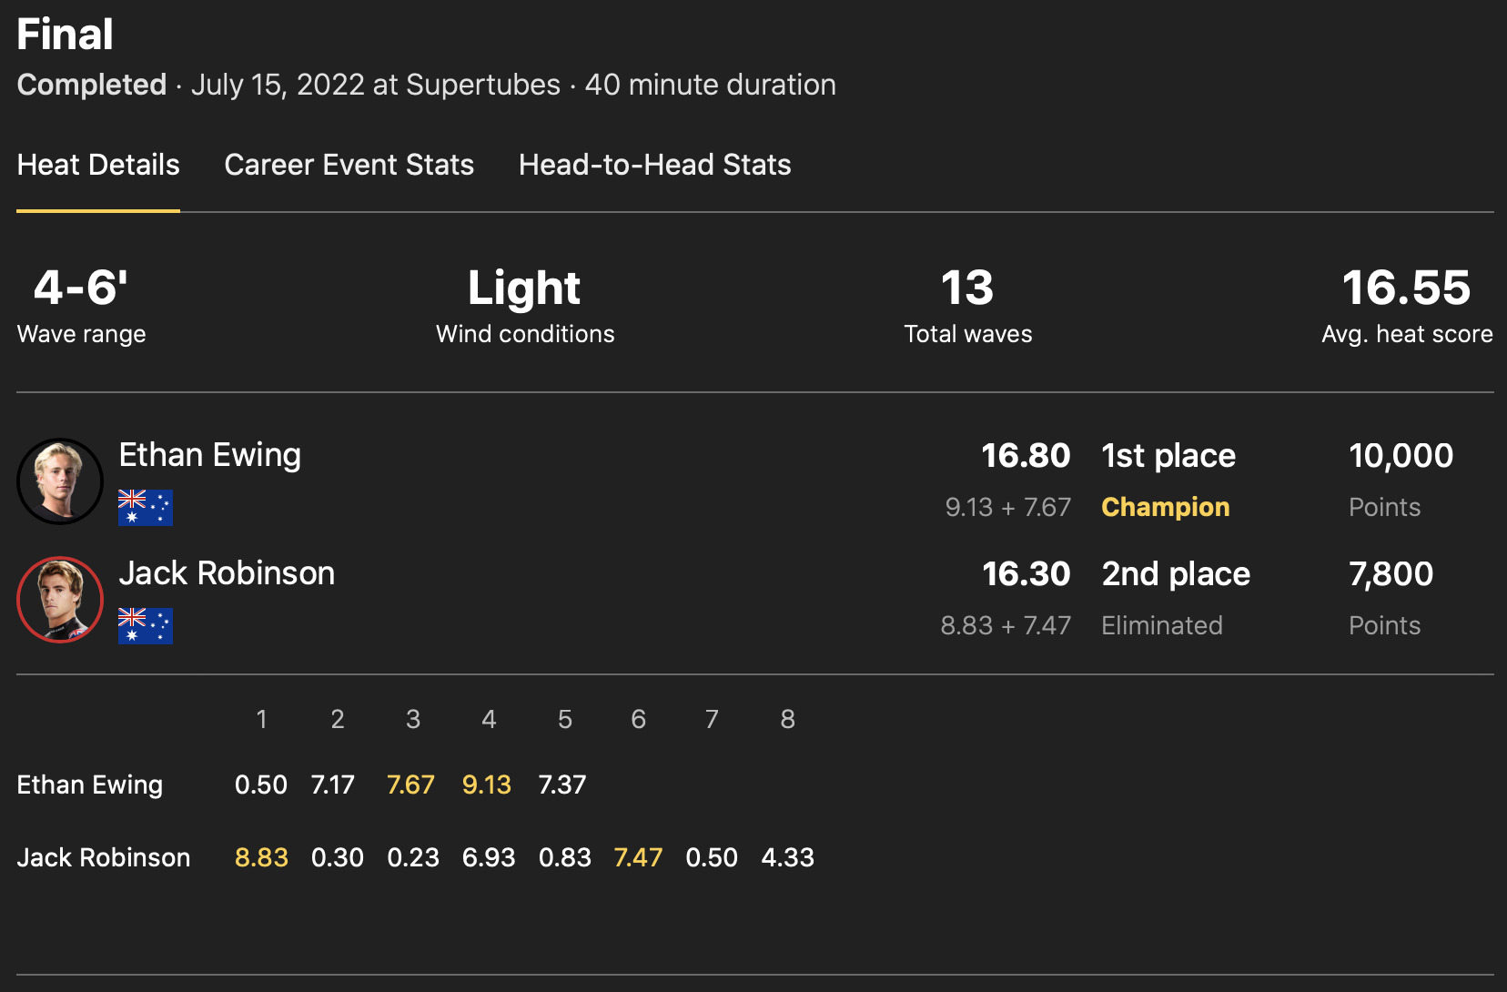Click Jack Robinson's 16.30 heat total
The width and height of the screenshot is (1507, 992).
[x=1026, y=573]
